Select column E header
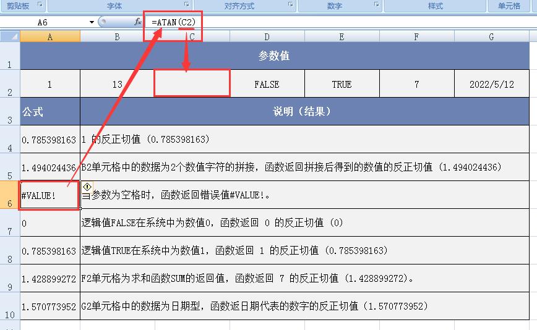Viewport: 537px width, 330px height. [x=342, y=36]
